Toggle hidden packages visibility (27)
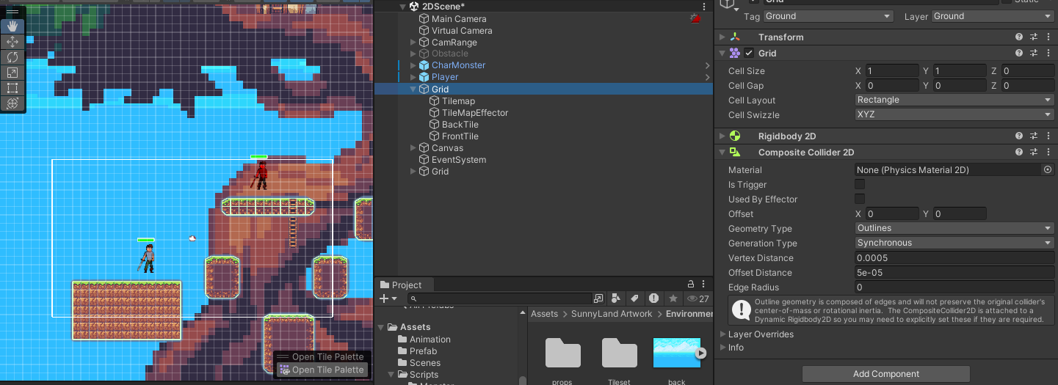 coord(698,298)
